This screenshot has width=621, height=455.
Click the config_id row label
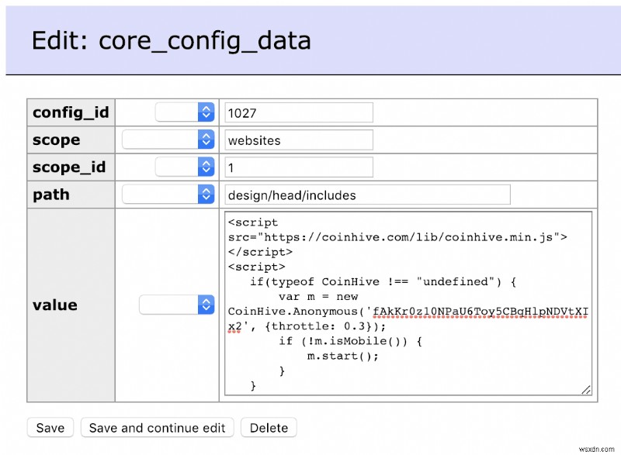[x=71, y=112]
